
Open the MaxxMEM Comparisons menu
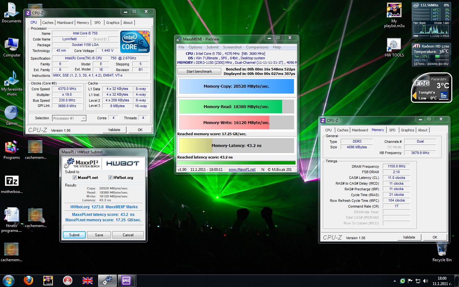257,47
